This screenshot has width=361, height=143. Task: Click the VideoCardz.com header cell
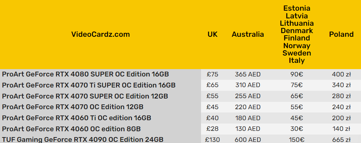point(101,35)
